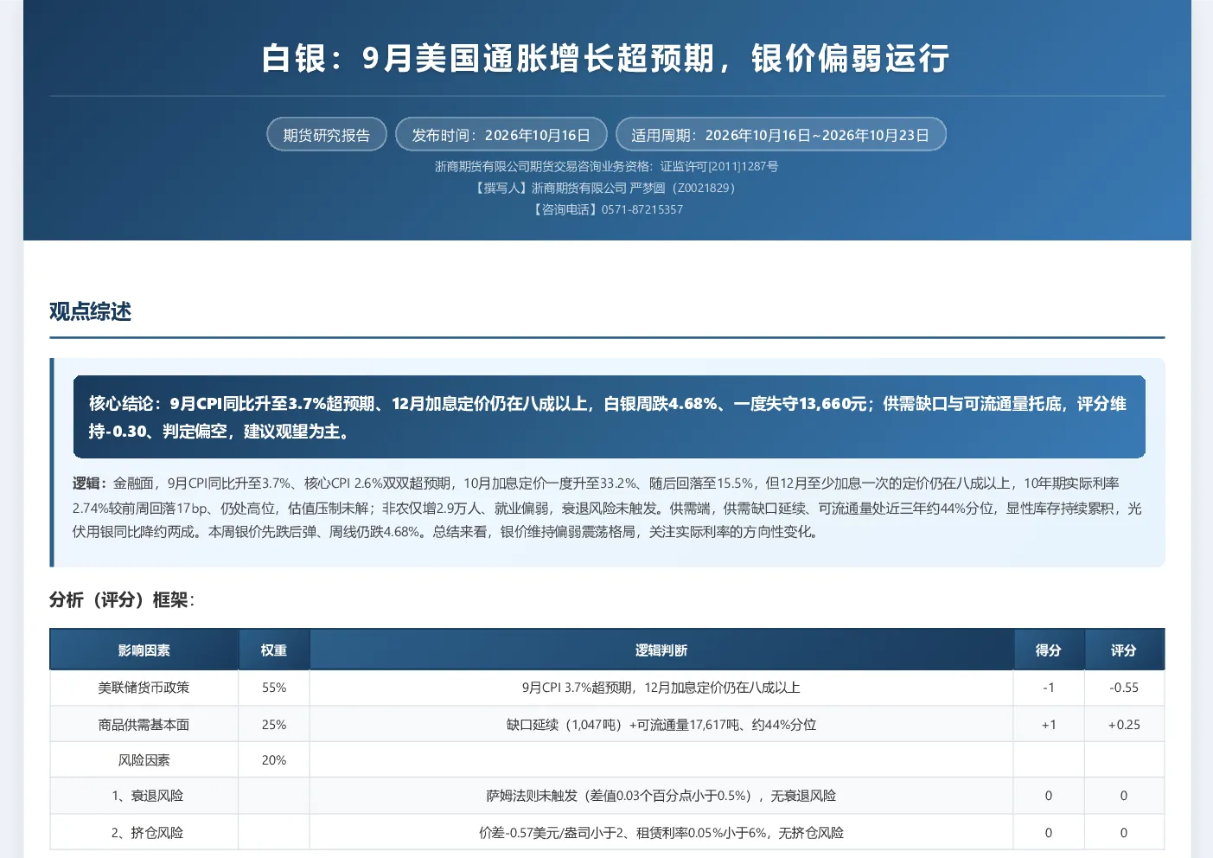Click the 缺口延续（1,047吨）logic cell
1213x858 pixels.
[661, 725]
